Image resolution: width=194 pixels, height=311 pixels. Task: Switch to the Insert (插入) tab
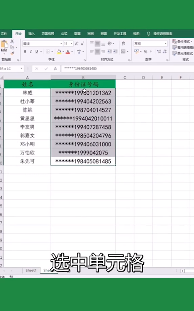[31, 34]
